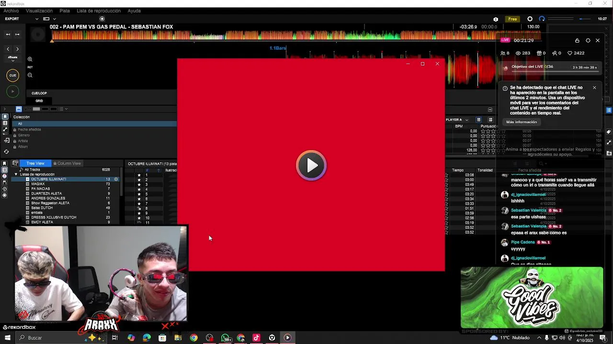Click the RST waveform zoom reset
613x344 pixels.
(x=30, y=67)
